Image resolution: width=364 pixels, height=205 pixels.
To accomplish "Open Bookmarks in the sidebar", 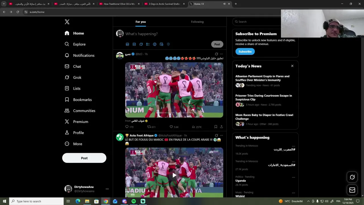I will pos(78,100).
